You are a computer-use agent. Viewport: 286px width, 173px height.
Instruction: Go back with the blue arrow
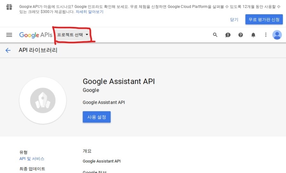click(8, 50)
